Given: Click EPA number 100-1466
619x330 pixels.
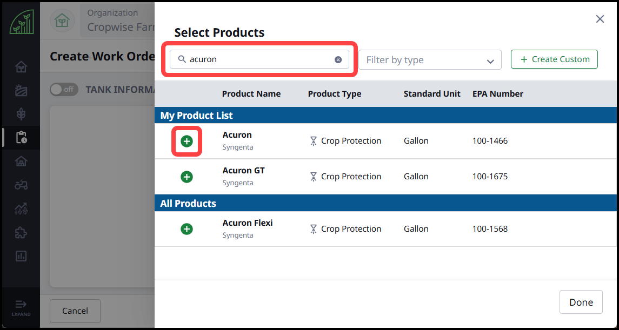Looking at the screenshot, I should [x=490, y=141].
